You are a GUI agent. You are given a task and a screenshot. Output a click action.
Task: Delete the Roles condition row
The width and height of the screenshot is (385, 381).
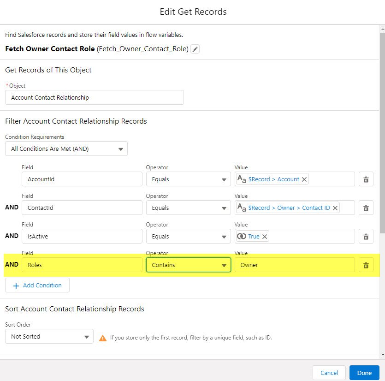pos(366,265)
